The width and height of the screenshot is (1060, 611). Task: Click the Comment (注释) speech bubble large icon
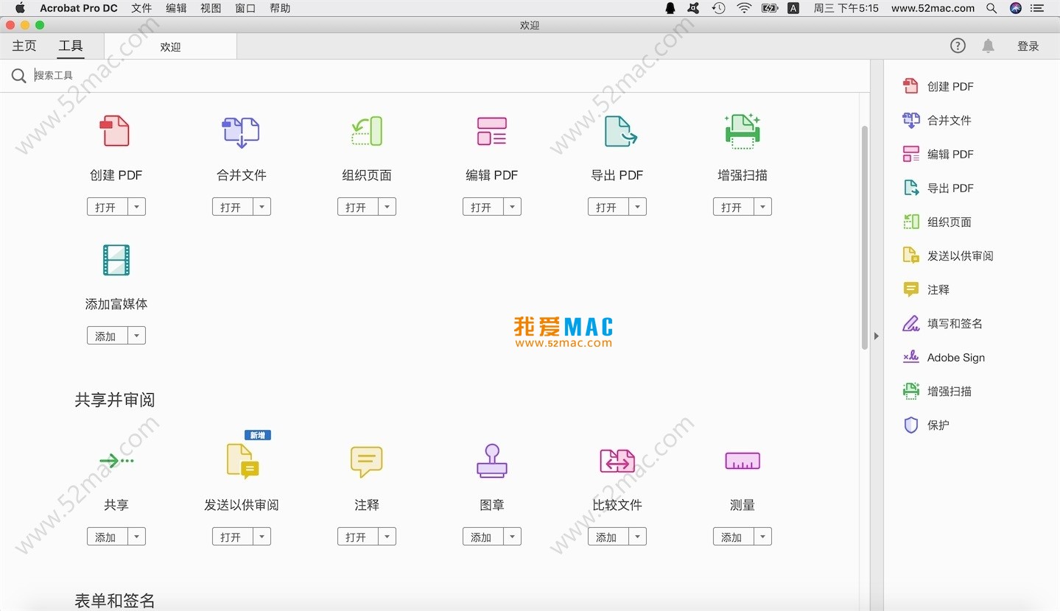[x=366, y=462]
